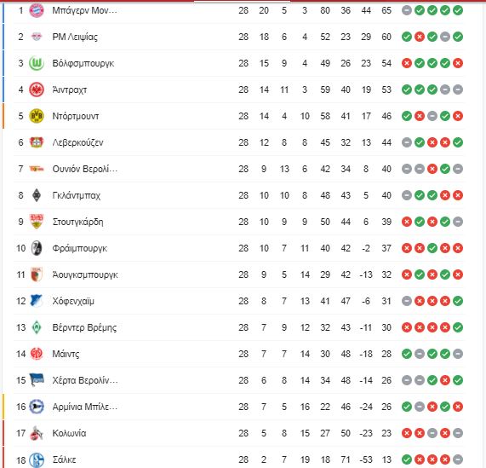The height and width of the screenshot is (468, 486).
Task: Open the Φράιμπουργκ team link
Action: click(80, 248)
